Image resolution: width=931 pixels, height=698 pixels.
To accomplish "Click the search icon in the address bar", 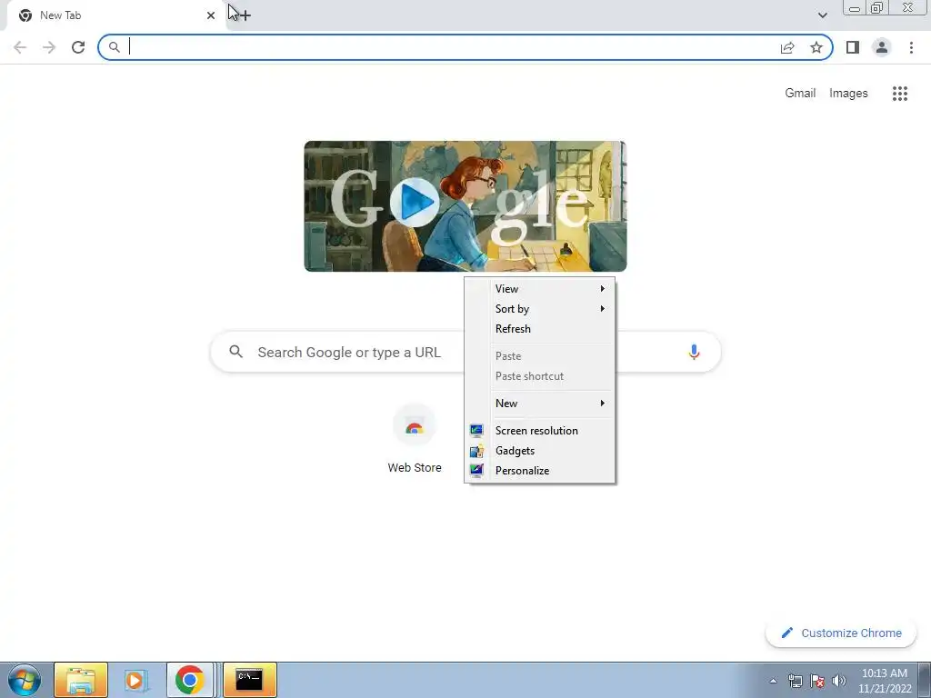I will click(x=115, y=47).
